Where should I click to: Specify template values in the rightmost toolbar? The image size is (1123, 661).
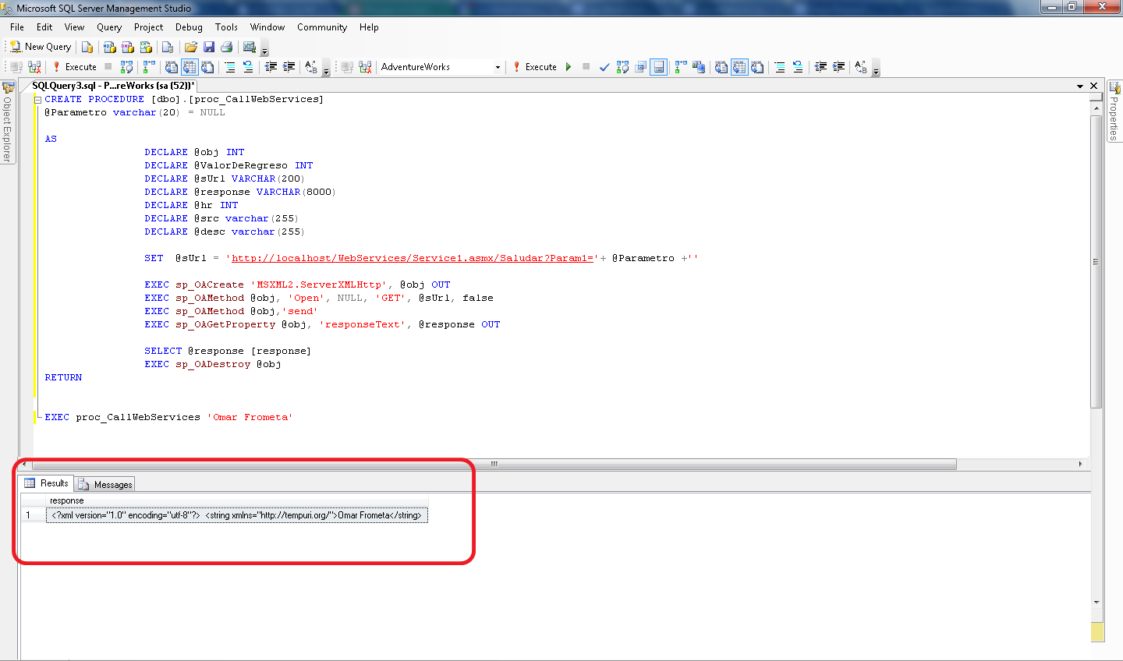(x=861, y=67)
